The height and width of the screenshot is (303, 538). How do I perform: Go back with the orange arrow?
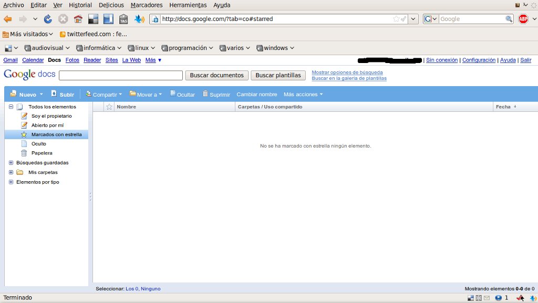tap(7, 19)
